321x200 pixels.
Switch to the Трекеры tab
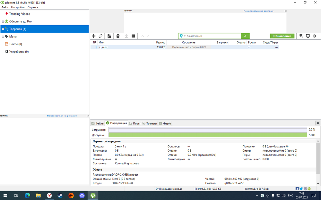(150, 124)
